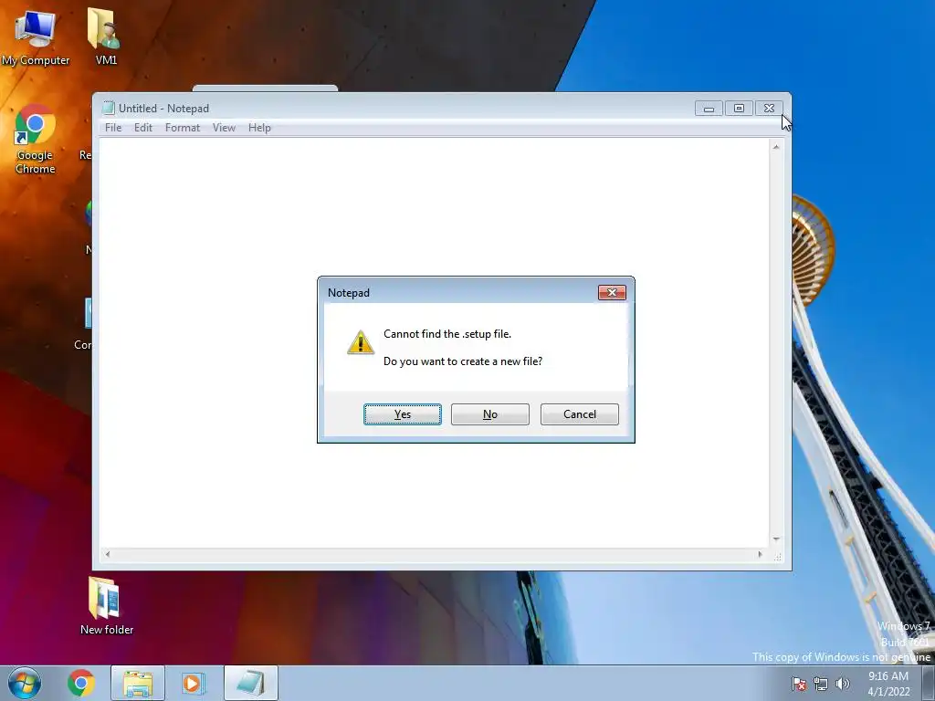Launch Chrome from the taskbar
This screenshot has width=935, height=701.
click(81, 683)
